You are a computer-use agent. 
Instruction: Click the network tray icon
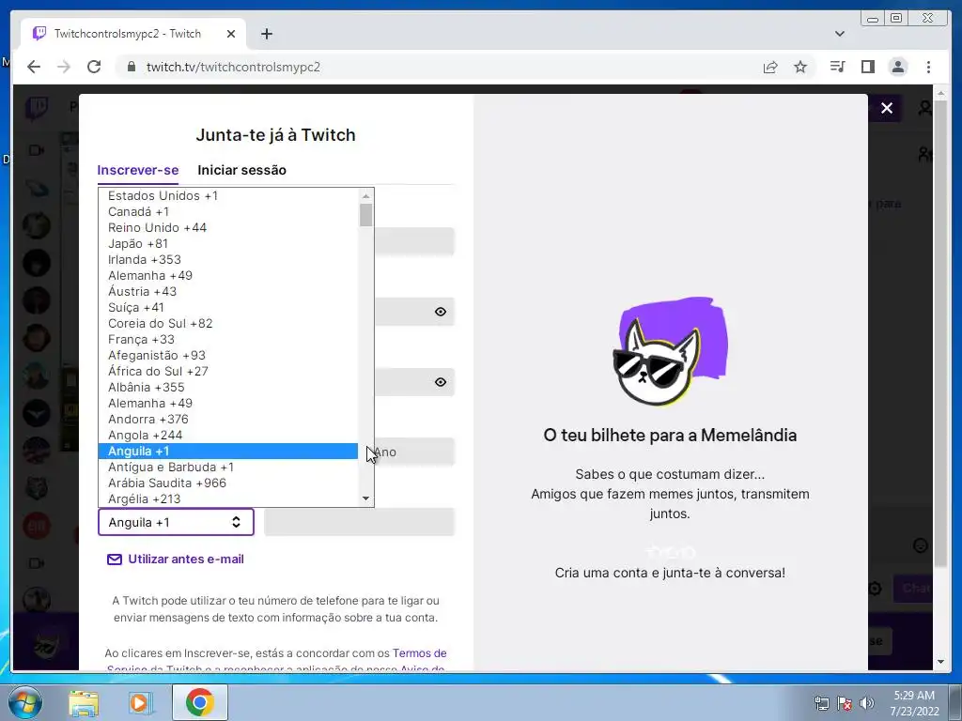(821, 703)
